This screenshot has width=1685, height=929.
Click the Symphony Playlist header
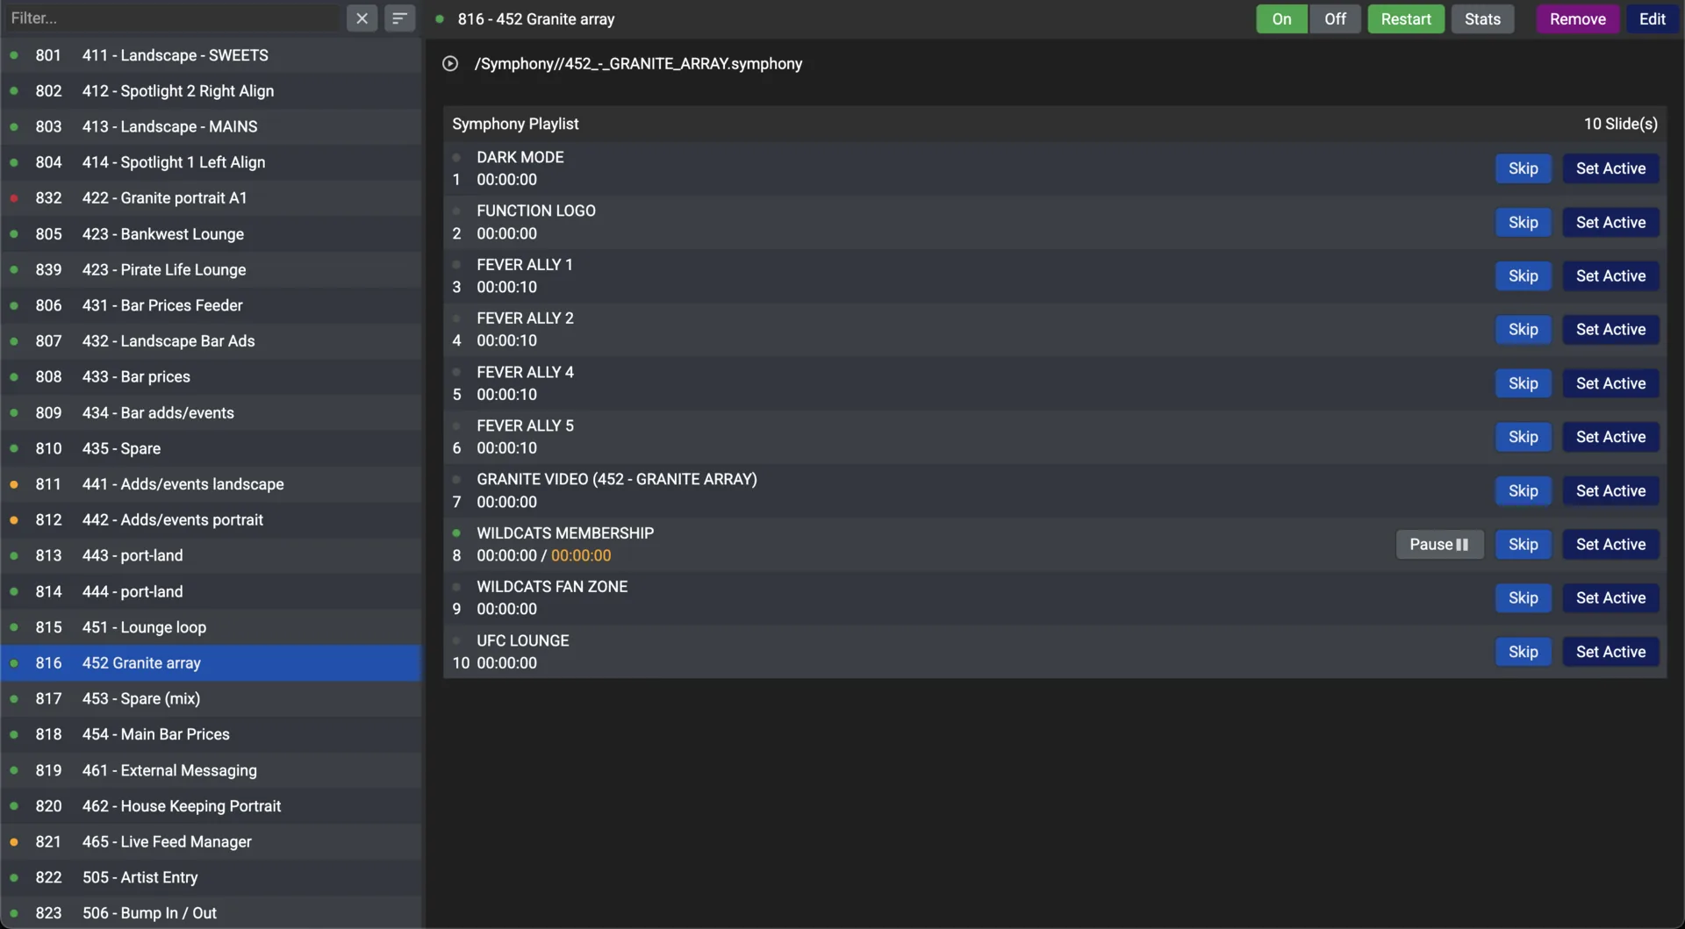[515, 124]
